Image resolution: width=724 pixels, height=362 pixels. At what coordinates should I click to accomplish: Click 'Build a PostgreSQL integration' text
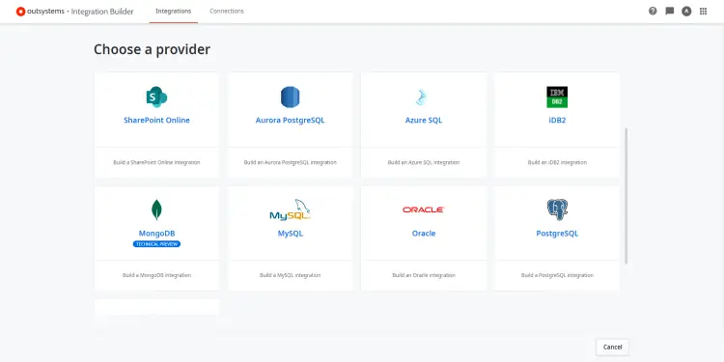click(x=557, y=275)
